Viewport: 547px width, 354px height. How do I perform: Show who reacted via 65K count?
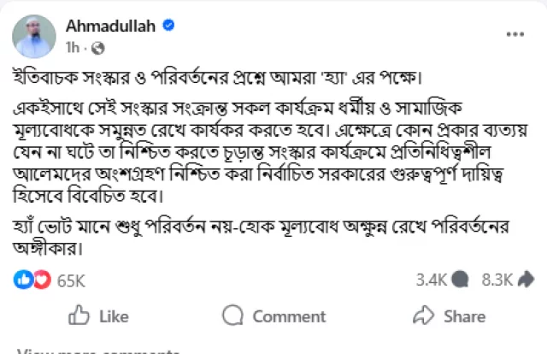[71, 280]
